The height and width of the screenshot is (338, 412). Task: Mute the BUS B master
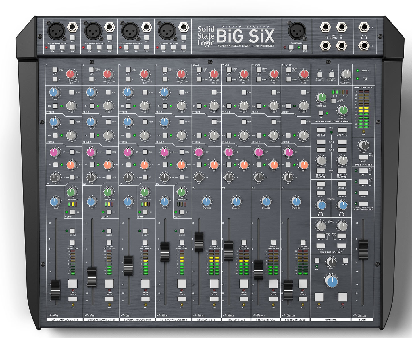tap(363, 157)
